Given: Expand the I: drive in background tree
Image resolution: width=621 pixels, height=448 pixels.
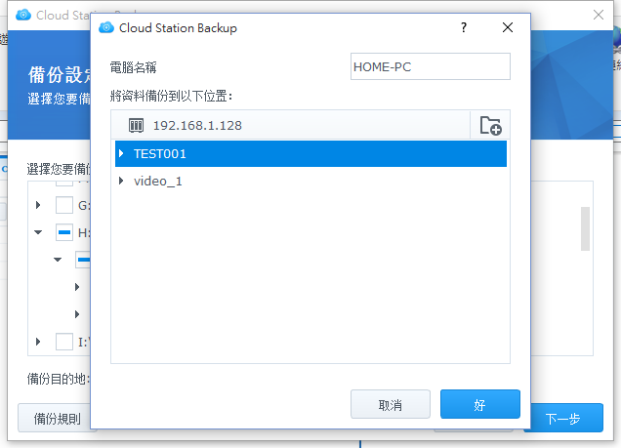Looking at the screenshot, I should point(38,342).
